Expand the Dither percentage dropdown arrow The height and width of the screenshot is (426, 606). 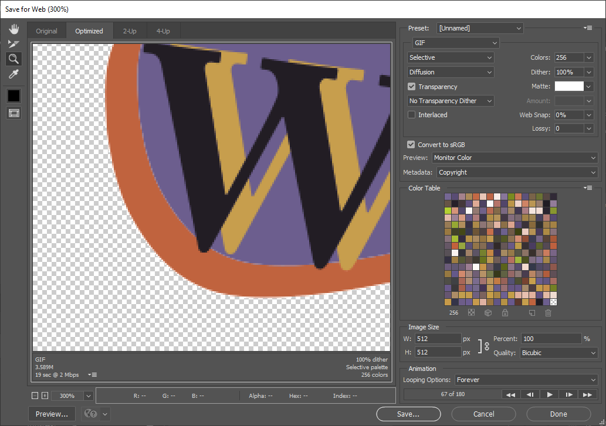588,72
